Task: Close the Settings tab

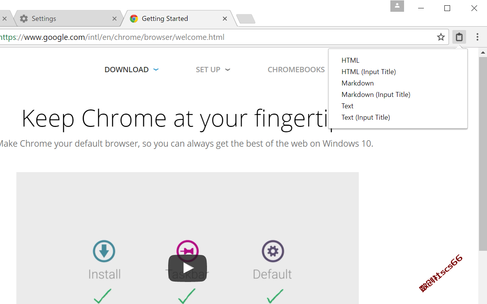Action: click(x=115, y=19)
